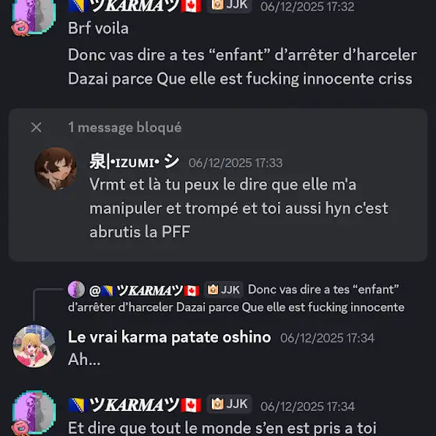Image resolution: width=436 pixels, height=436 pixels.
Task: Click JJK server tag in the reply preview
Action: tap(224, 290)
